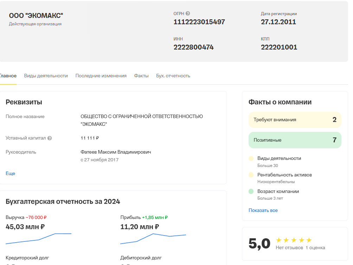This screenshot has height=265, width=353.
Task: Expand requisites with the Еще link
Action: pos(10,173)
